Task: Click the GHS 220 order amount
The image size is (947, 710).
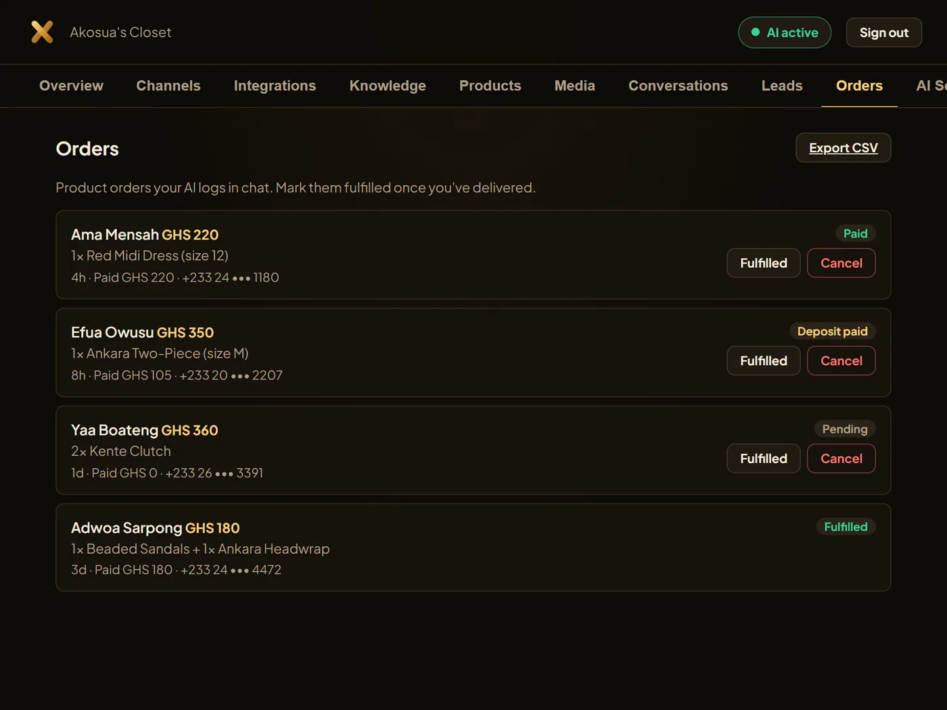Action: coord(190,235)
